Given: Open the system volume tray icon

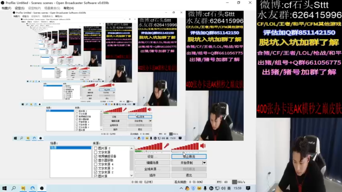Looking at the screenshot, I should coord(223,188).
